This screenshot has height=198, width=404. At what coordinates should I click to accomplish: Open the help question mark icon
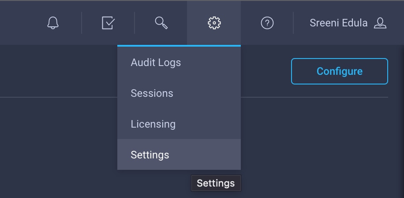(x=267, y=23)
